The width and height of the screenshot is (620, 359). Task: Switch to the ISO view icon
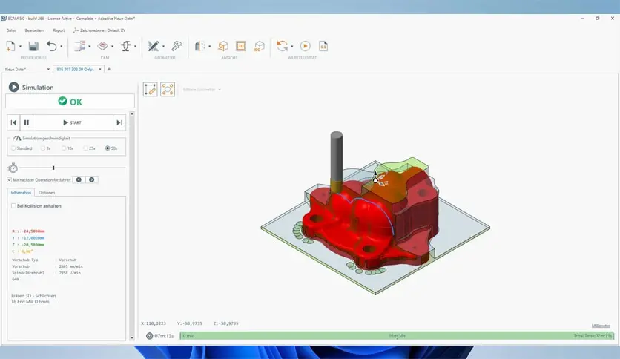(x=259, y=46)
